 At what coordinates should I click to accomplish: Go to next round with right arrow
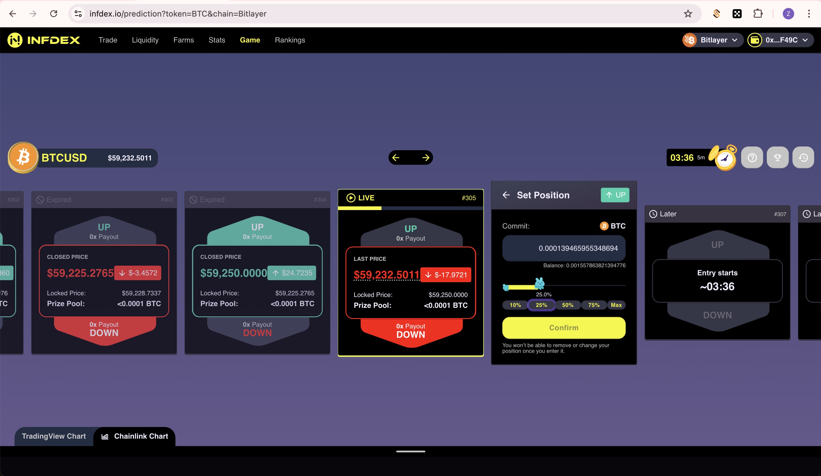(x=426, y=158)
